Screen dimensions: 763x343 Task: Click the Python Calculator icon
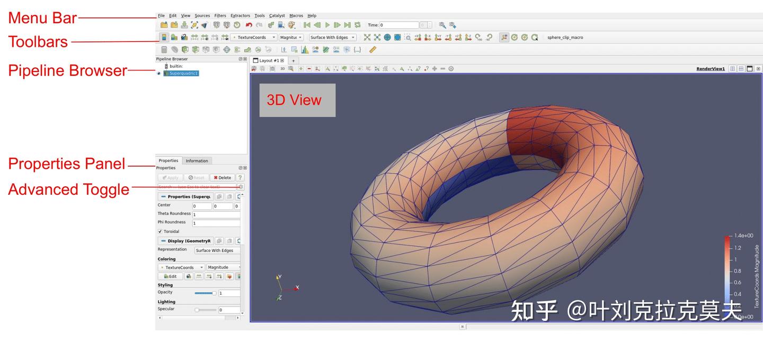coord(358,49)
